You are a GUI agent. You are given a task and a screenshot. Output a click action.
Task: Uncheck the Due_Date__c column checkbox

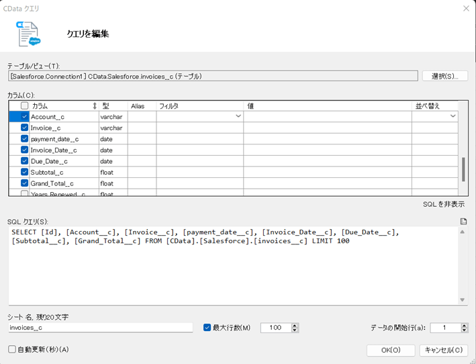click(25, 161)
